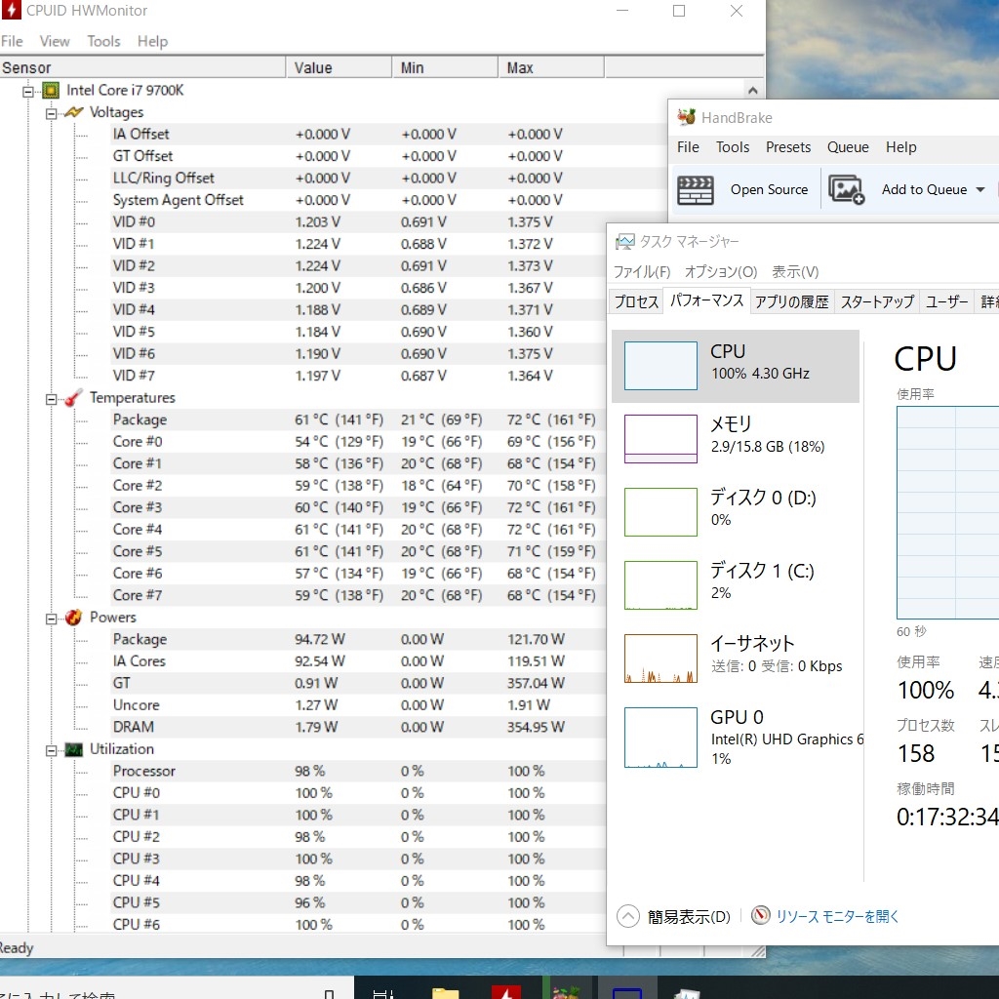Click the Utilization graph icon

[74, 749]
